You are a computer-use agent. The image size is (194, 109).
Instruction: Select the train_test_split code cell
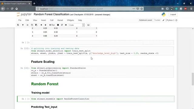(x=102, y=51)
